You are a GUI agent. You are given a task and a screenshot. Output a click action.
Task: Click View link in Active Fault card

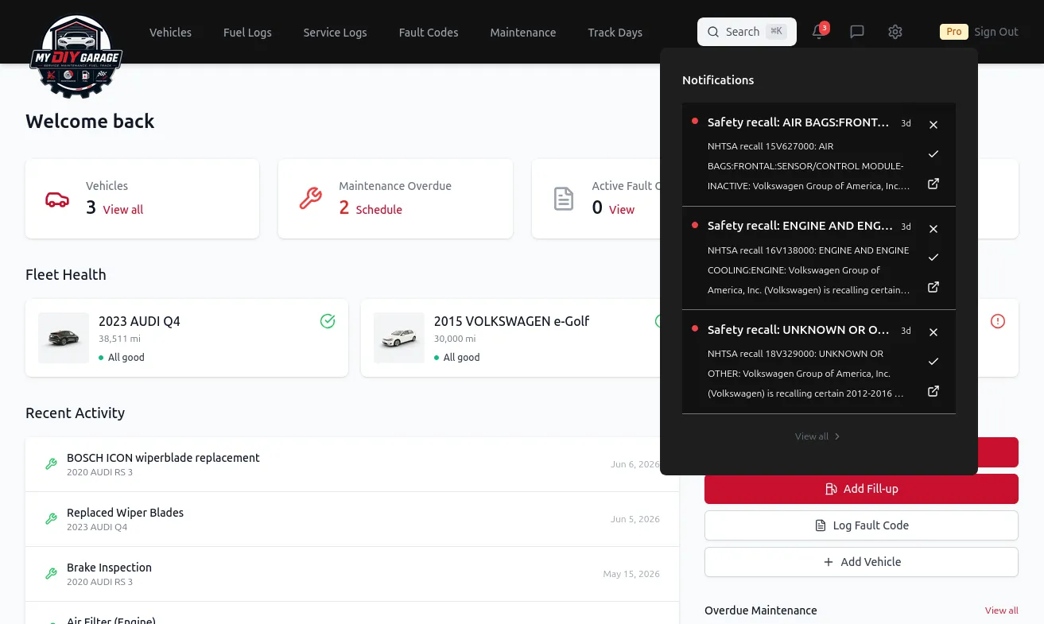[622, 210]
